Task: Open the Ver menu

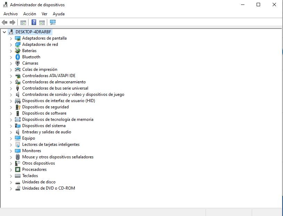Action: [x=44, y=14]
